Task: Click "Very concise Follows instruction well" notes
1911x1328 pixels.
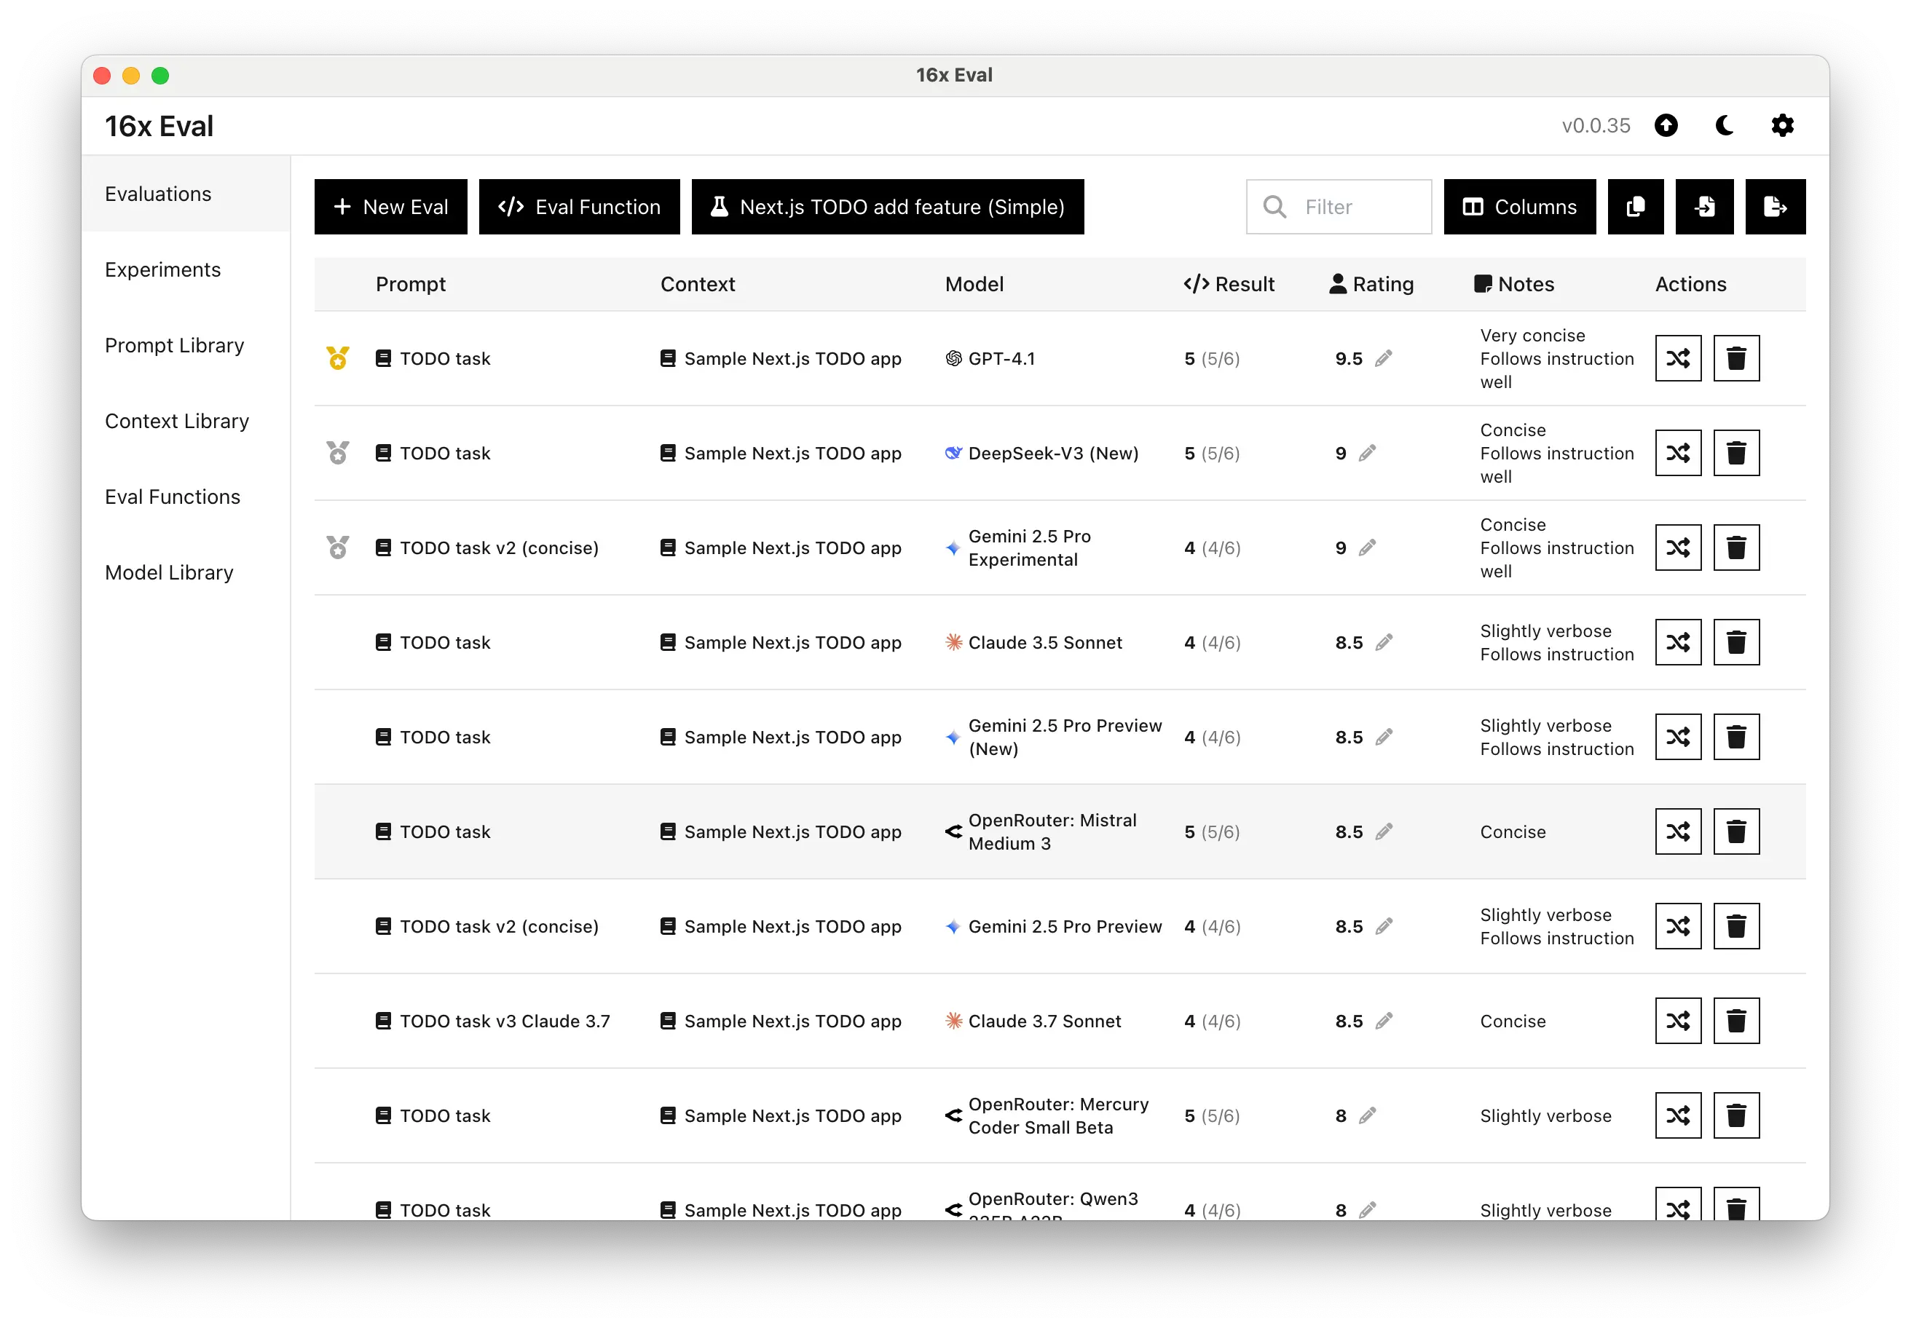Action: [x=1556, y=359]
